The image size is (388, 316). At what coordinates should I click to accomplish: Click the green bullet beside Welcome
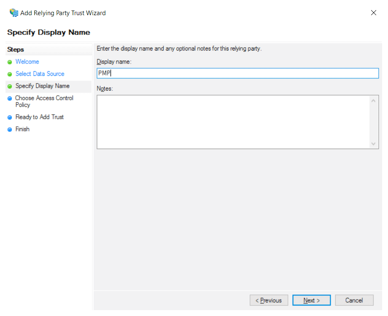(10, 62)
